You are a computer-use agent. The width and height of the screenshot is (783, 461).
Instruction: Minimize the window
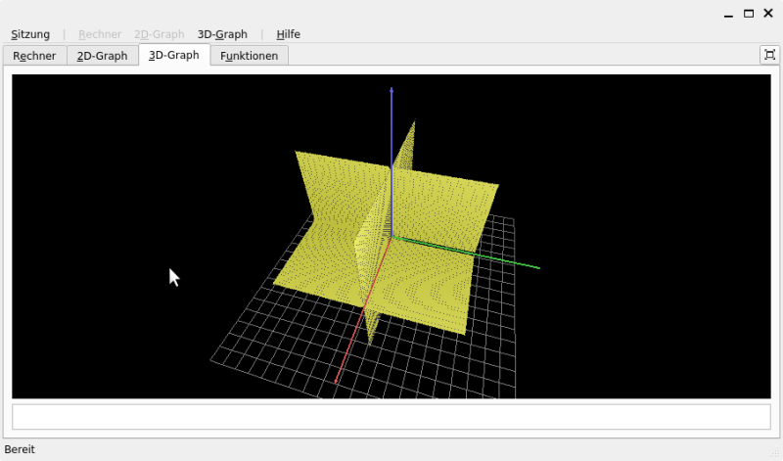728,14
